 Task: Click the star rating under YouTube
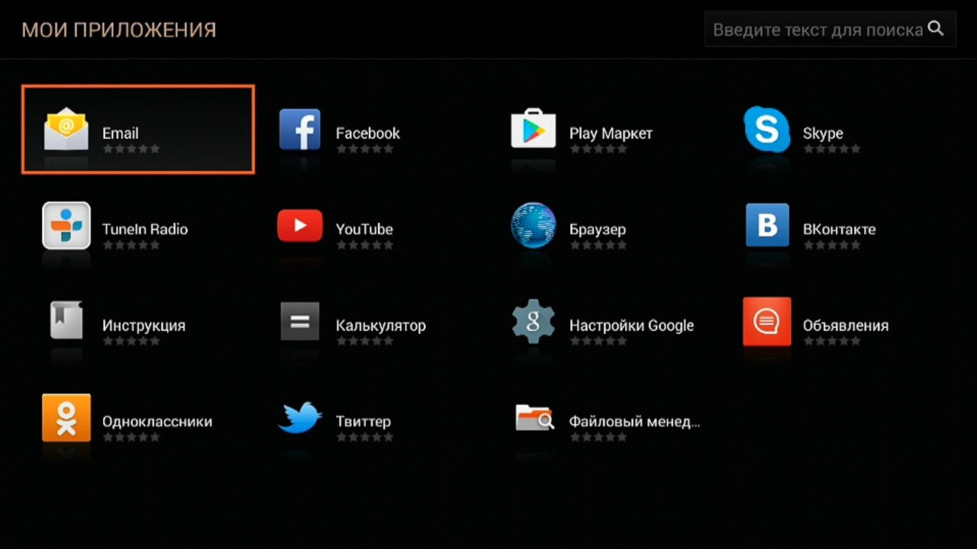click(x=365, y=245)
